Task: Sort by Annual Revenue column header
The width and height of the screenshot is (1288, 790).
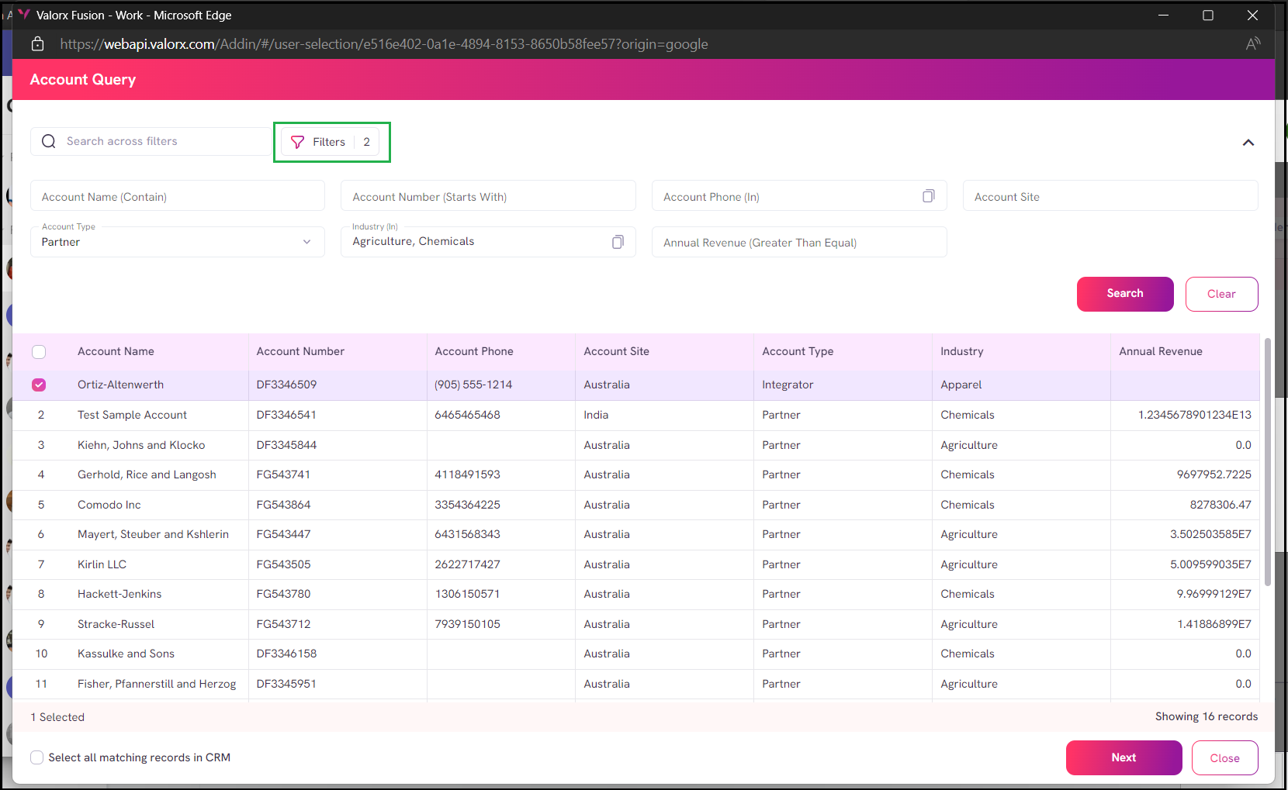Action: pyautogui.click(x=1160, y=352)
